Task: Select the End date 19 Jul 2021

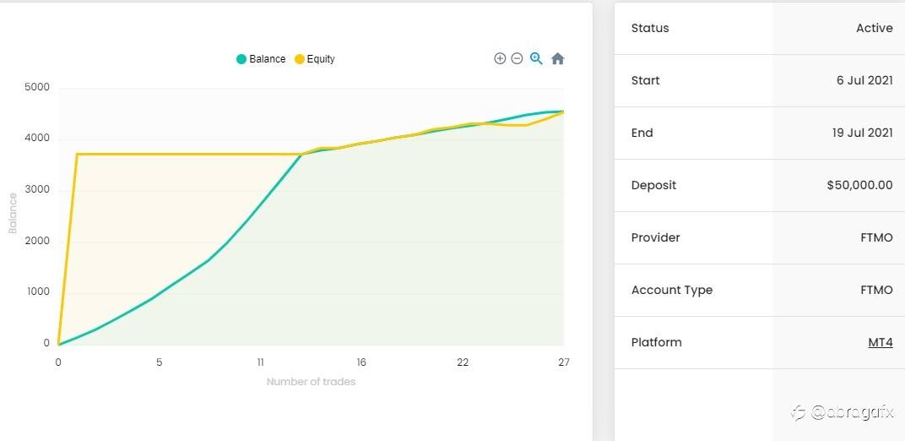Action: pyautogui.click(x=862, y=133)
